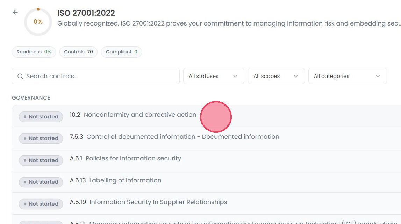This screenshot has width=401, height=224.
Task: Click Not started badge on row A.5.13
Action: [x=41, y=182]
